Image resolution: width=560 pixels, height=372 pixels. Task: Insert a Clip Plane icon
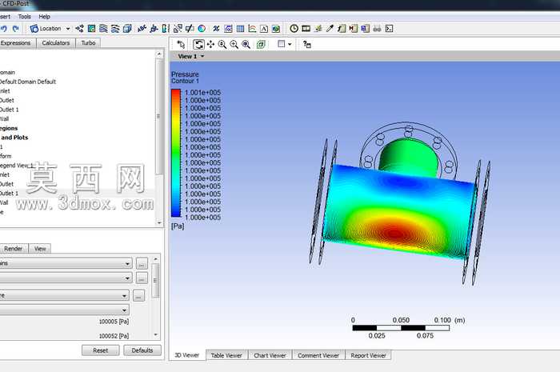click(x=190, y=29)
